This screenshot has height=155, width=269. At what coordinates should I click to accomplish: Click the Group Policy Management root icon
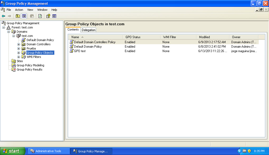pos(3,23)
